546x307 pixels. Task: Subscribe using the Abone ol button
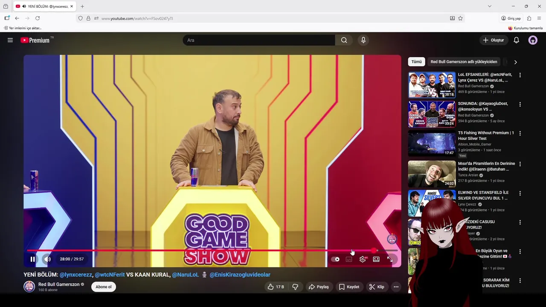tap(103, 287)
